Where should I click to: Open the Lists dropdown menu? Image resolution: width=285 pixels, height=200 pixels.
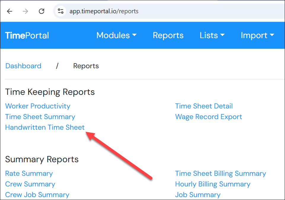(212, 35)
